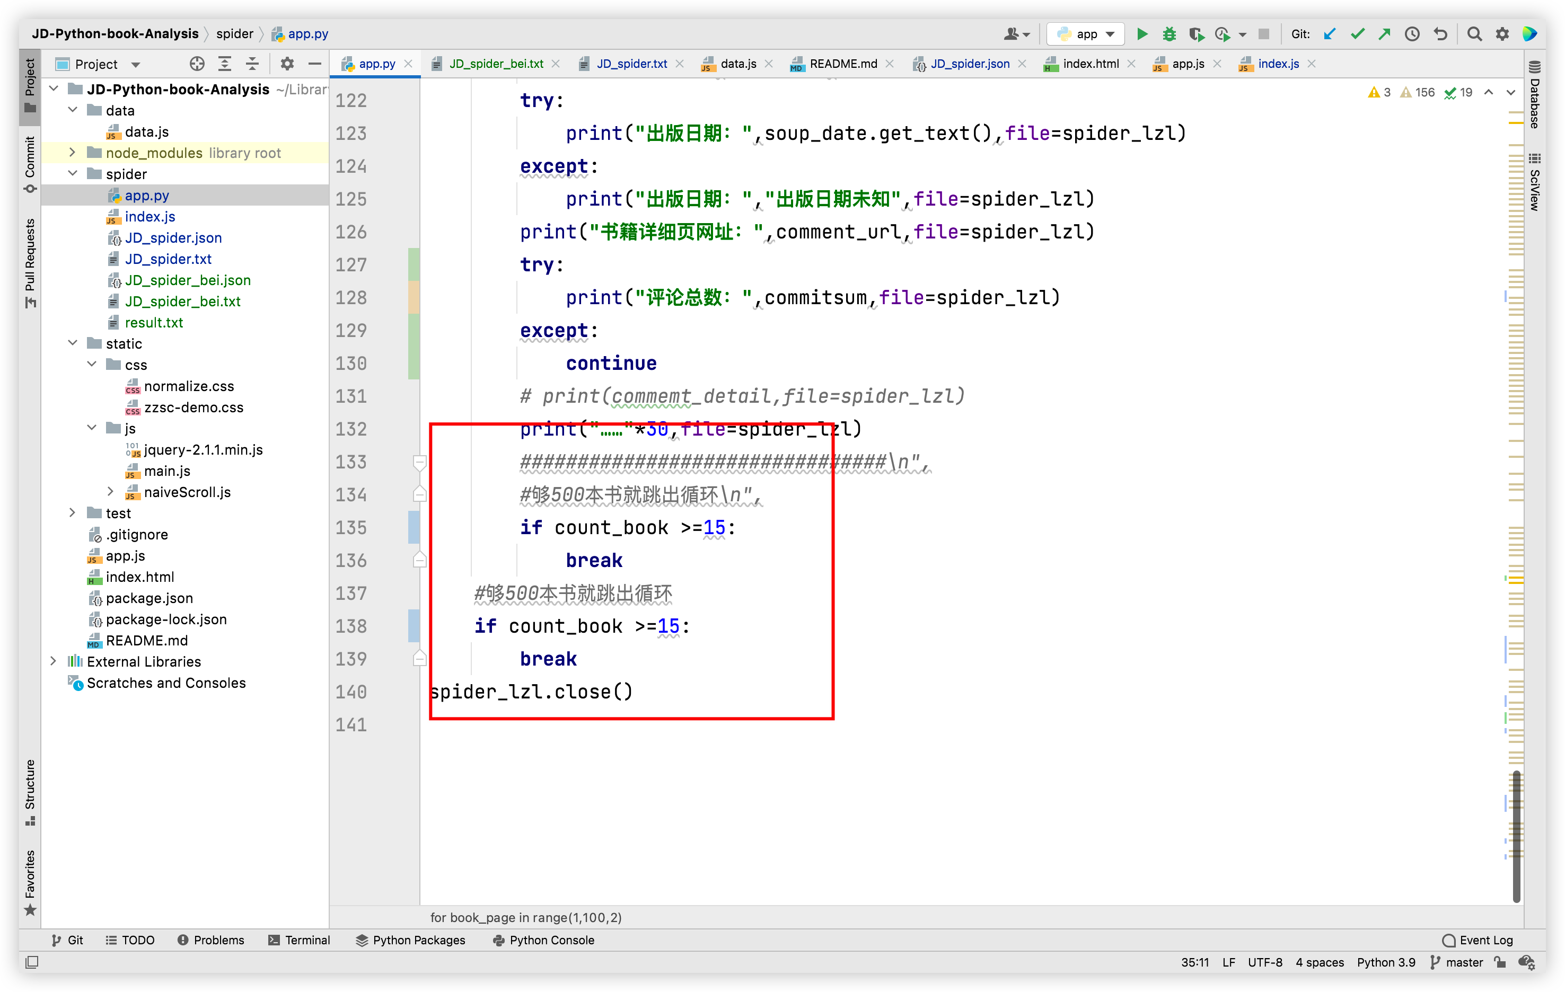Image resolution: width=1565 pixels, height=992 pixels.
Task: Expand all items in Project panel
Action: point(225,64)
